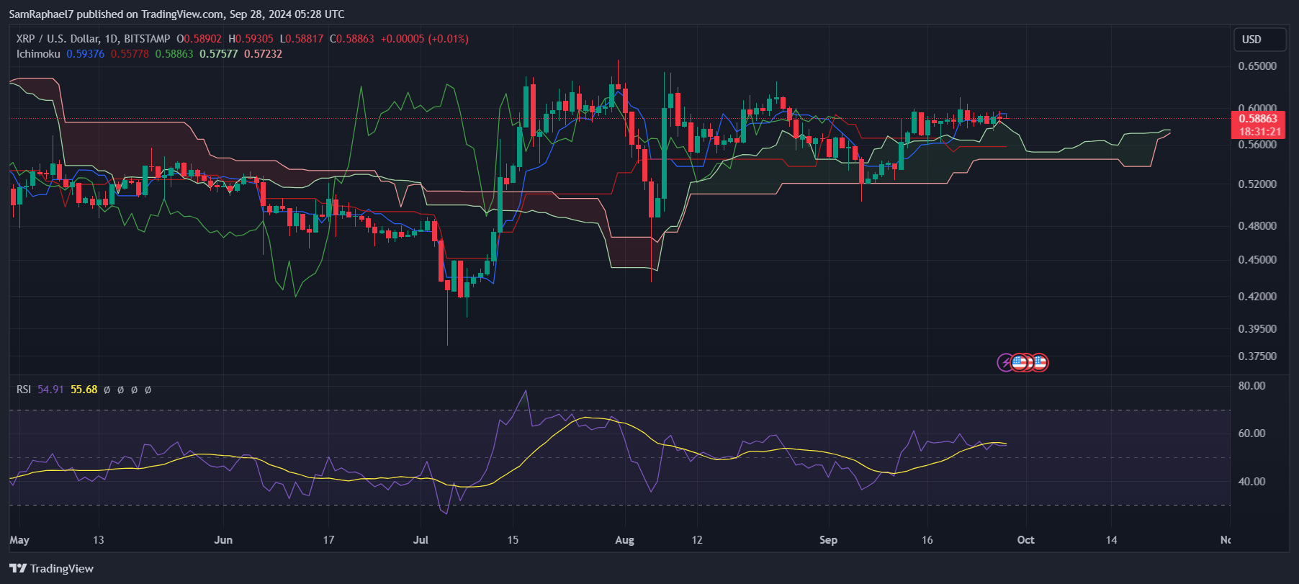Click the 0.42000 price axis label
The height and width of the screenshot is (584, 1299).
pyautogui.click(x=1257, y=296)
